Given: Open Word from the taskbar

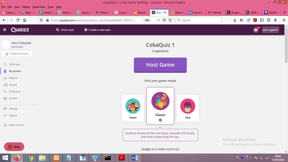Looking at the screenshot, I should [x=135, y=158].
